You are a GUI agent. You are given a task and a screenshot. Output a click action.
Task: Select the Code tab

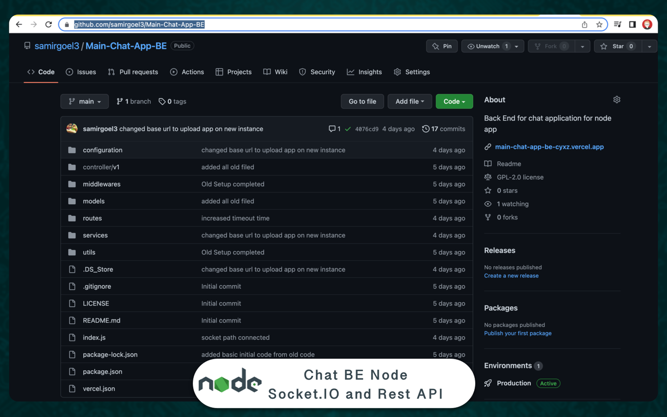(41, 72)
